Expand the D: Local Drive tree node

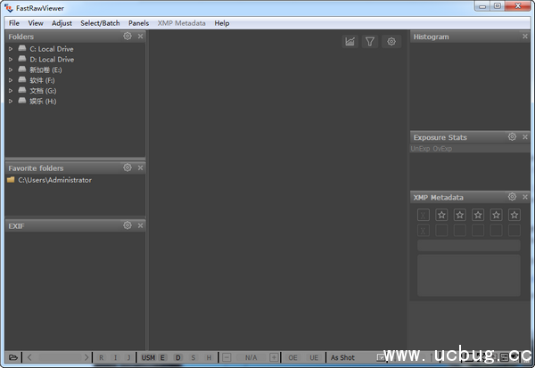coord(11,60)
